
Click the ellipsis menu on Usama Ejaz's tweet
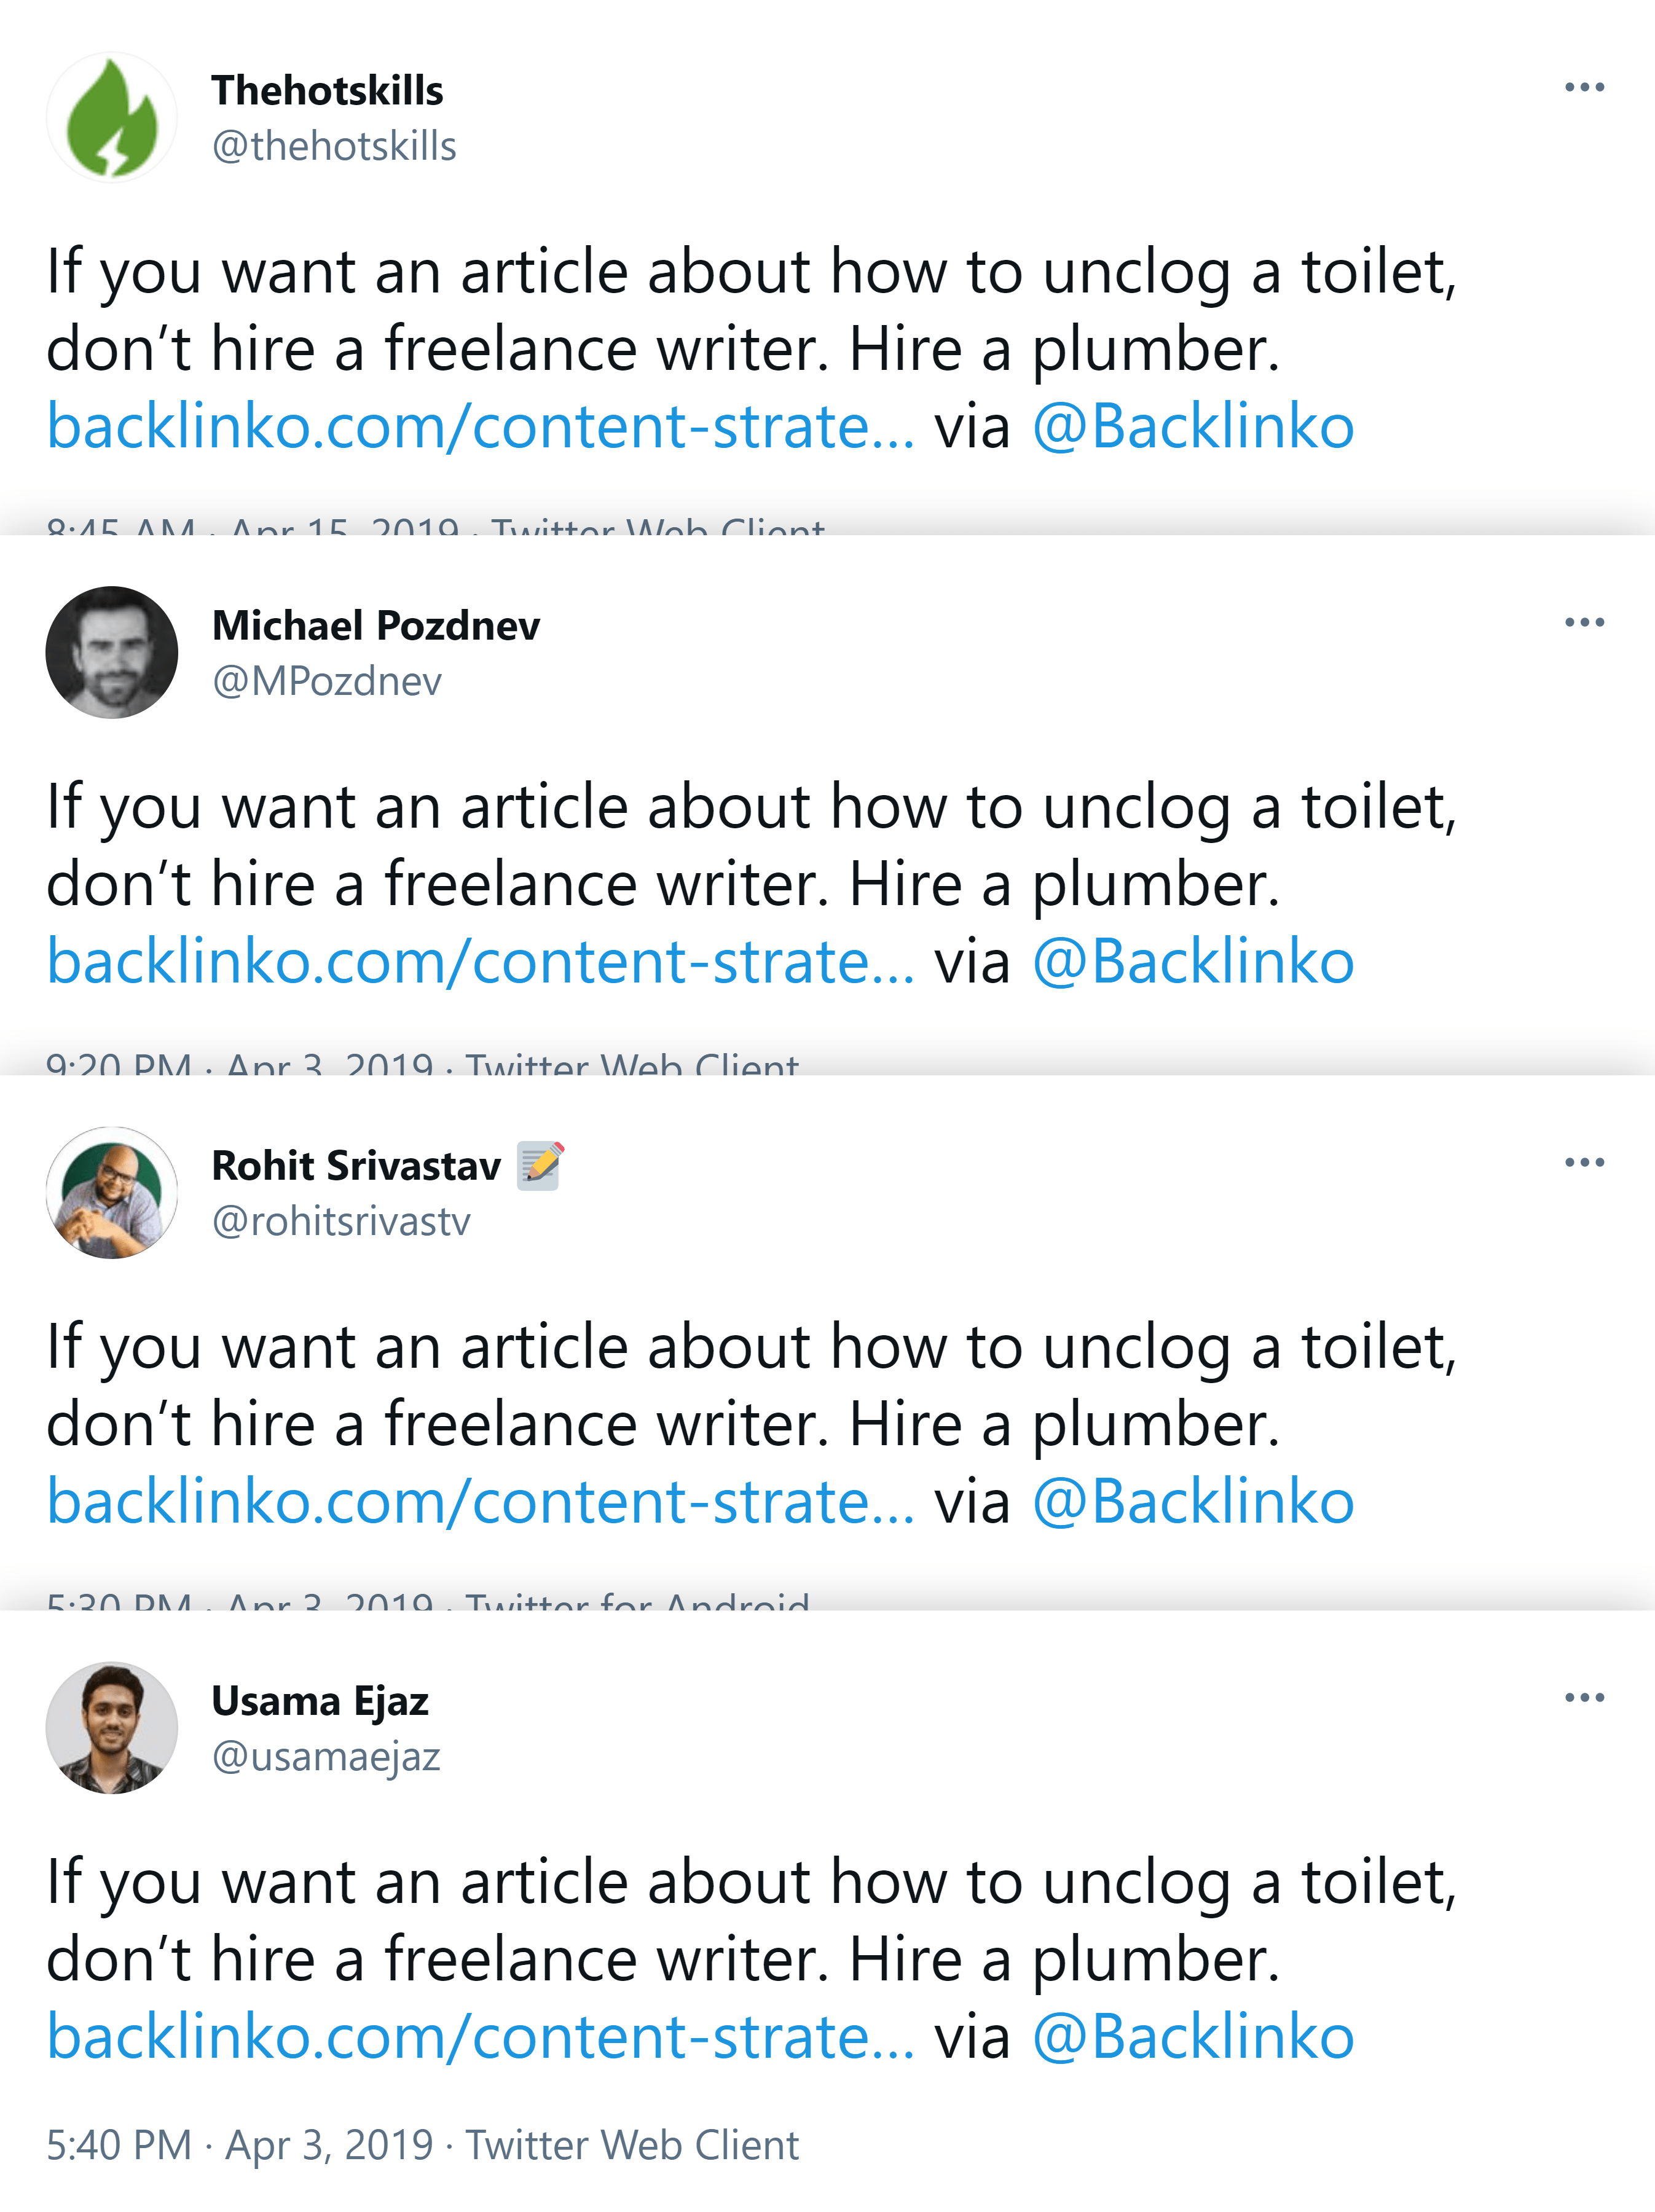[x=1586, y=1697]
